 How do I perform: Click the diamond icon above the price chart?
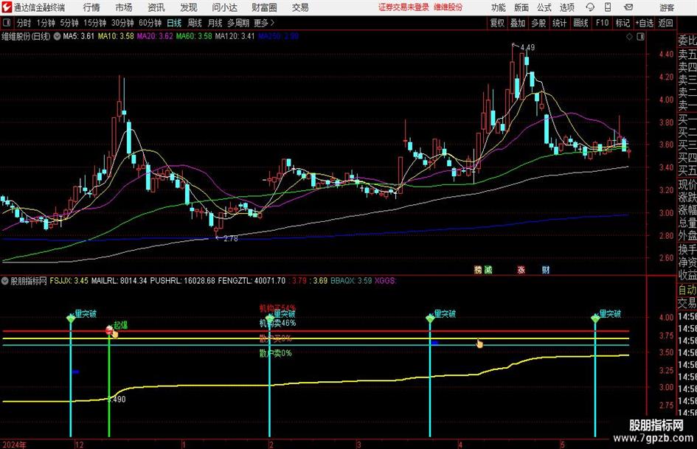click(629, 37)
